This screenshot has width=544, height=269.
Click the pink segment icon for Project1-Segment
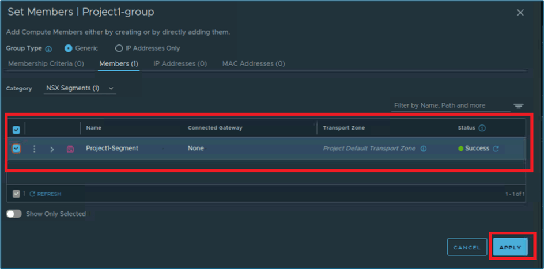click(x=70, y=149)
